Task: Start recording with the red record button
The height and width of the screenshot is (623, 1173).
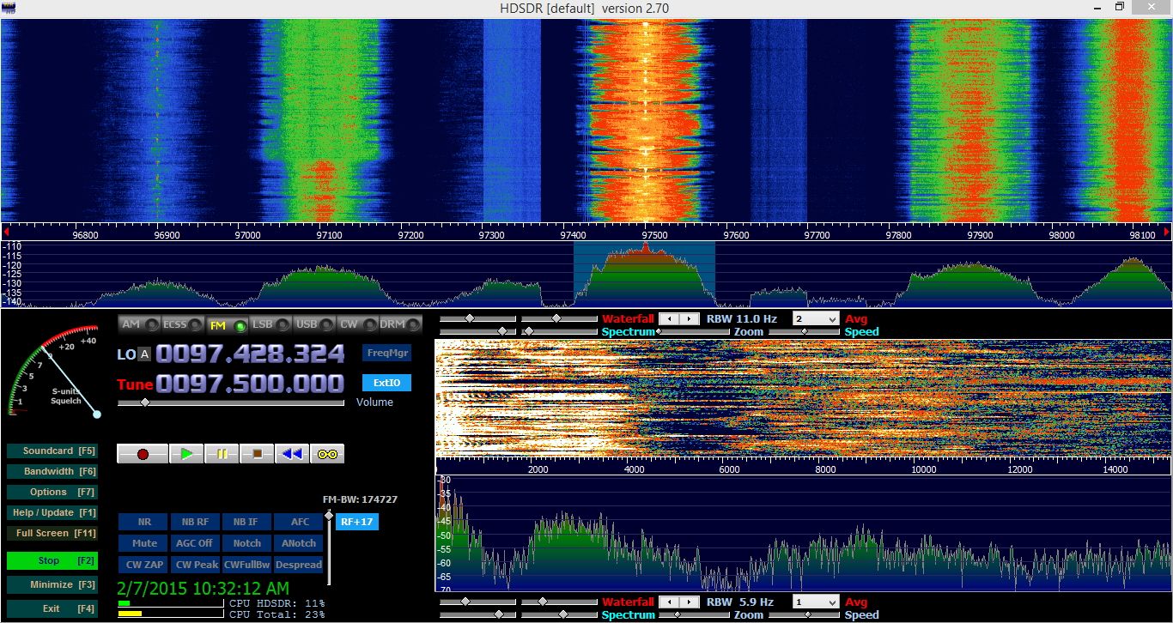Action: (x=143, y=454)
